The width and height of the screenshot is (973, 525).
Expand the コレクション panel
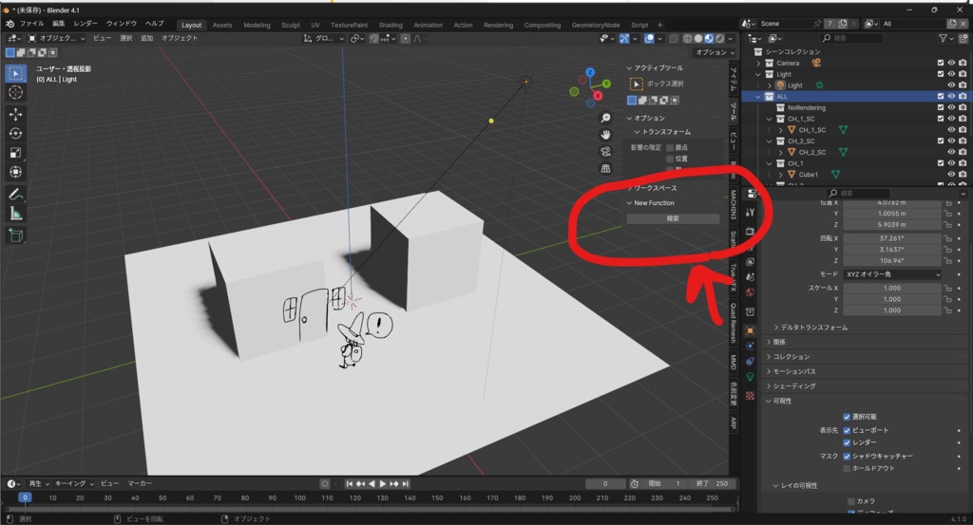click(x=788, y=357)
